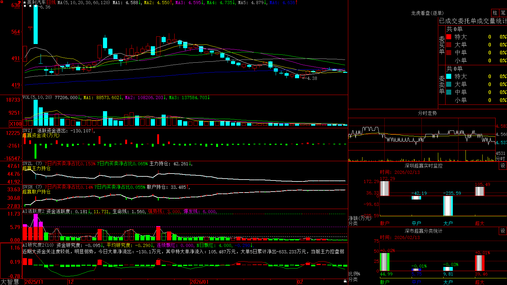
Task: Click the 龙虎看盘(逐单) panel title
Action: coord(427,13)
